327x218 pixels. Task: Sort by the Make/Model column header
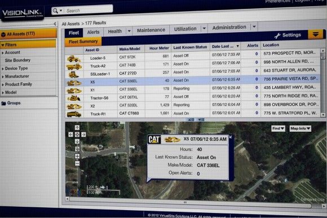tap(130, 49)
